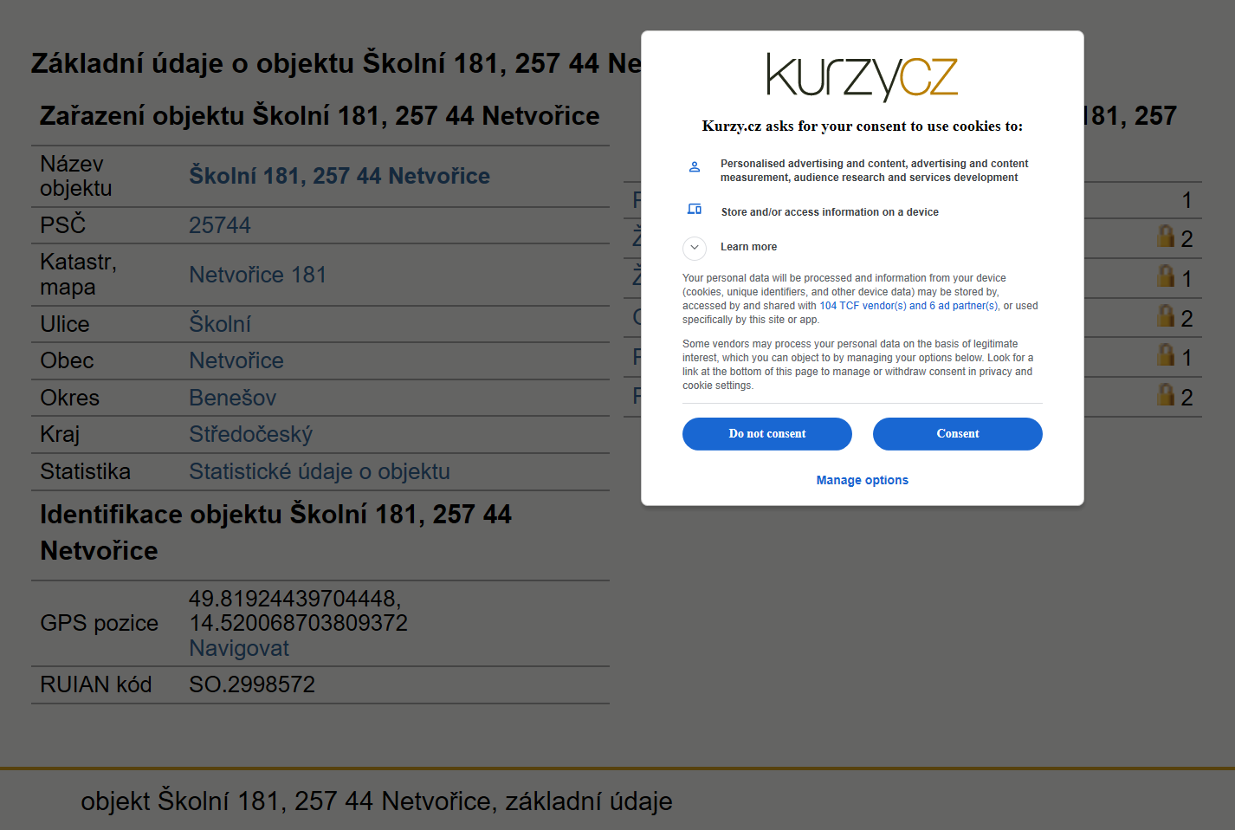
Task: Open Manage options
Action: (x=863, y=480)
